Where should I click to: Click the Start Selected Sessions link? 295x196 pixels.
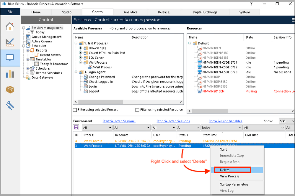[x=119, y=121]
